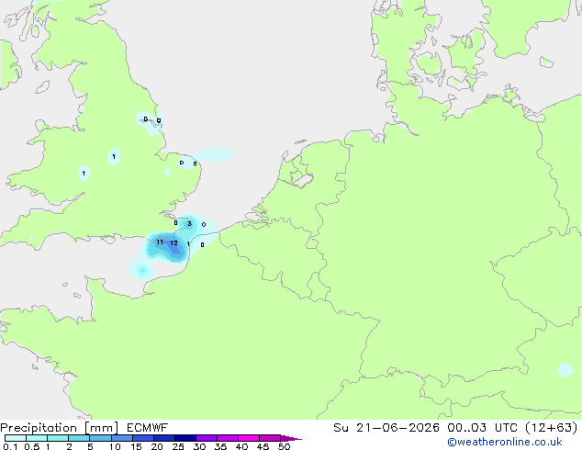582x450 pixels.
Task: Click the 1 mm value over Wales
Action: coord(84,173)
